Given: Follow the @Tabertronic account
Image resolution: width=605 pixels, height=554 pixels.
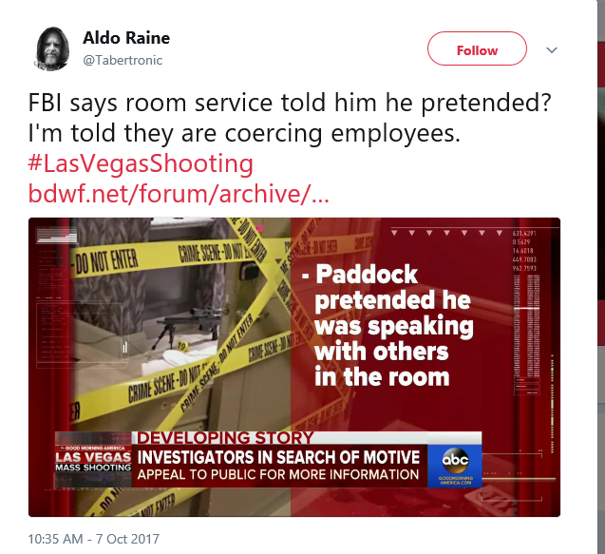Looking at the screenshot, I should tap(477, 48).
